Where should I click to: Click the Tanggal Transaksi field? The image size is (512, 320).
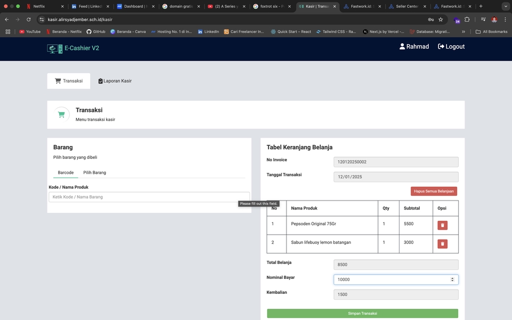396,177
